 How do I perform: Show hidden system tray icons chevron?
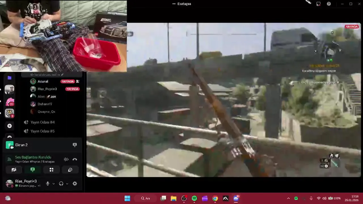click(x=288, y=198)
